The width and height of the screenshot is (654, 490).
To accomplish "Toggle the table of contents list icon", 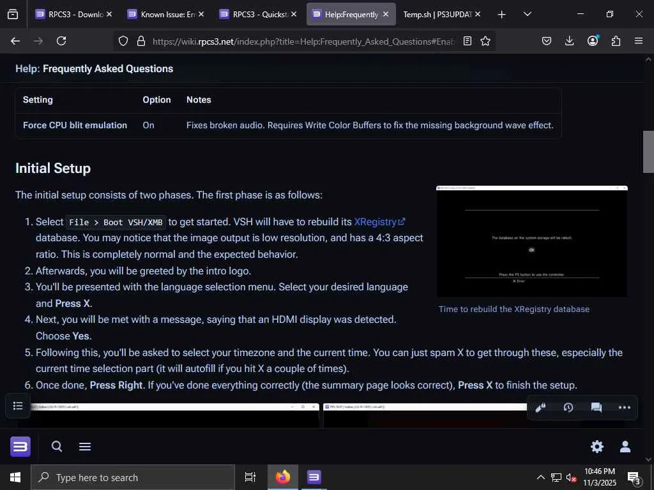I will 18,406.
